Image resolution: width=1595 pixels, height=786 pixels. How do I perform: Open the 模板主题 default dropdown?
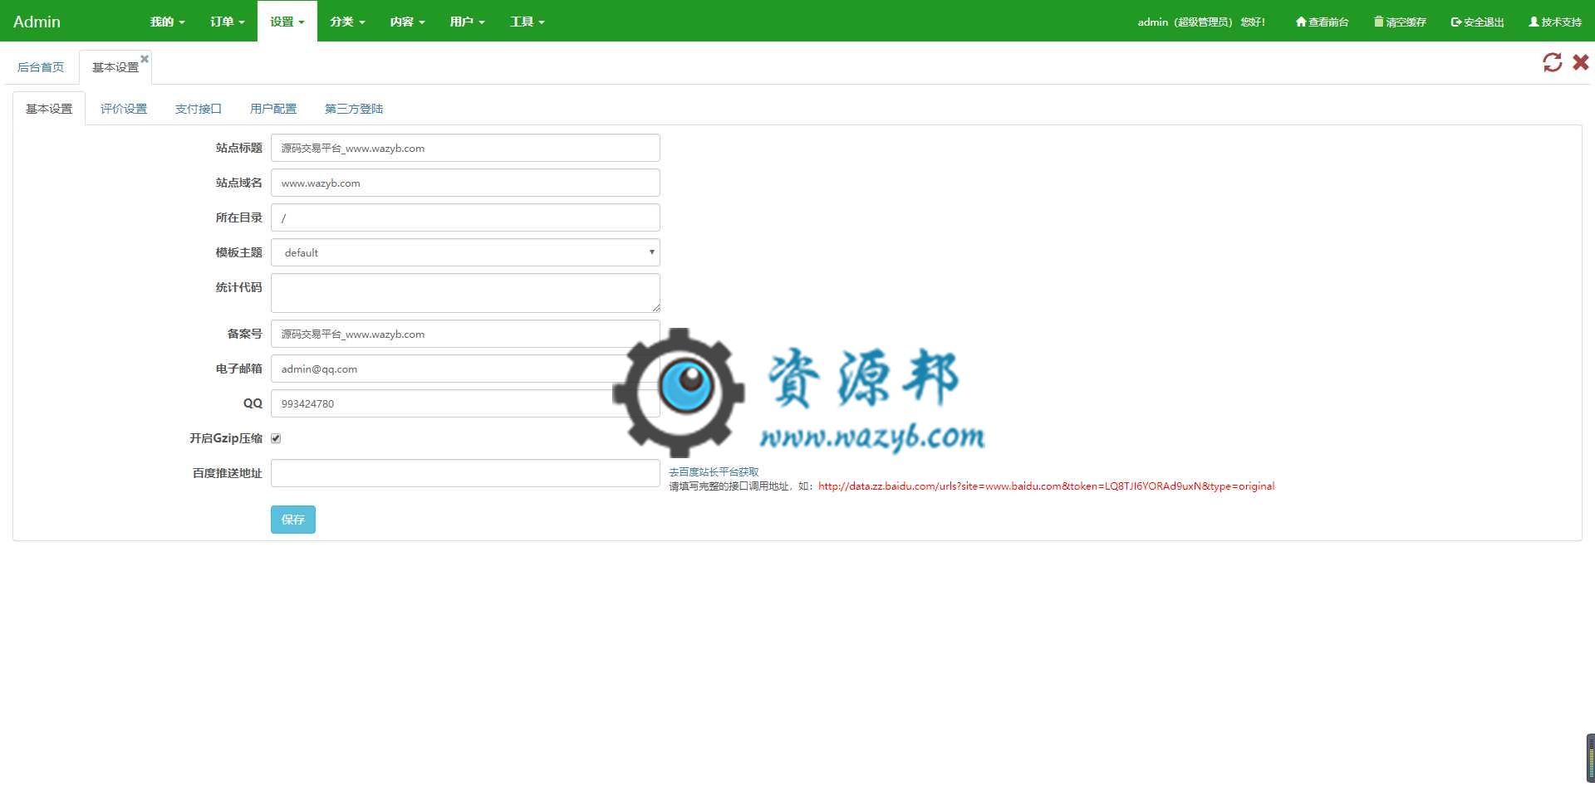point(465,252)
